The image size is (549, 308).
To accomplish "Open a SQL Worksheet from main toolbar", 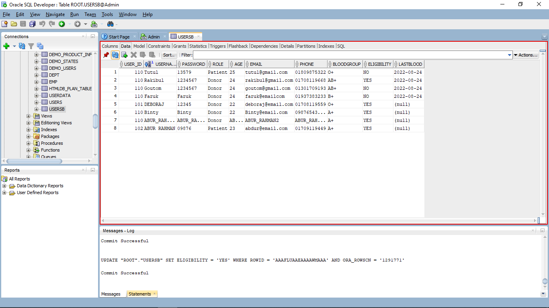I will [x=94, y=24].
